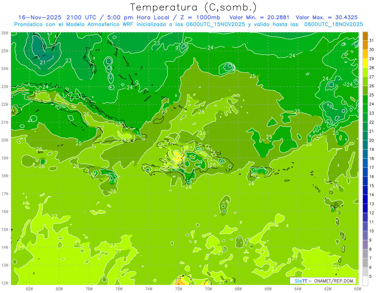Viewport: 380px width, 293px height.
Task: Click the "12N" latitude axis label
Action: [5, 283]
